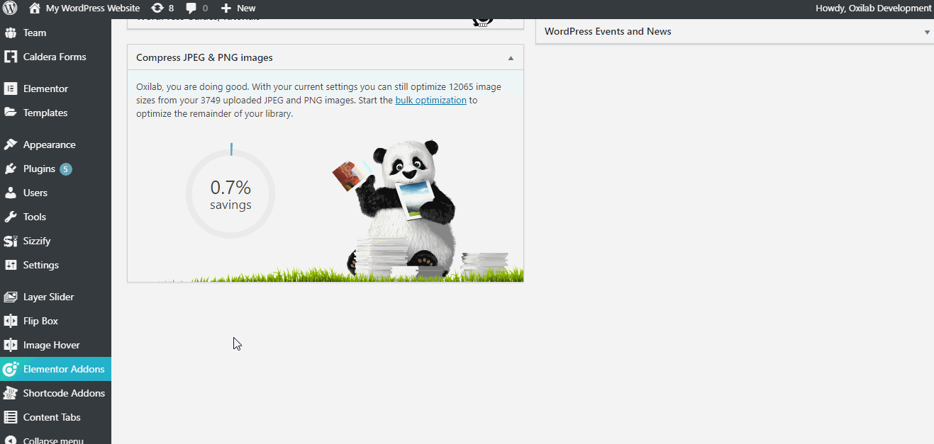The width and height of the screenshot is (934, 444).
Task: Select Elementor Addons menu item
Action: click(x=64, y=369)
